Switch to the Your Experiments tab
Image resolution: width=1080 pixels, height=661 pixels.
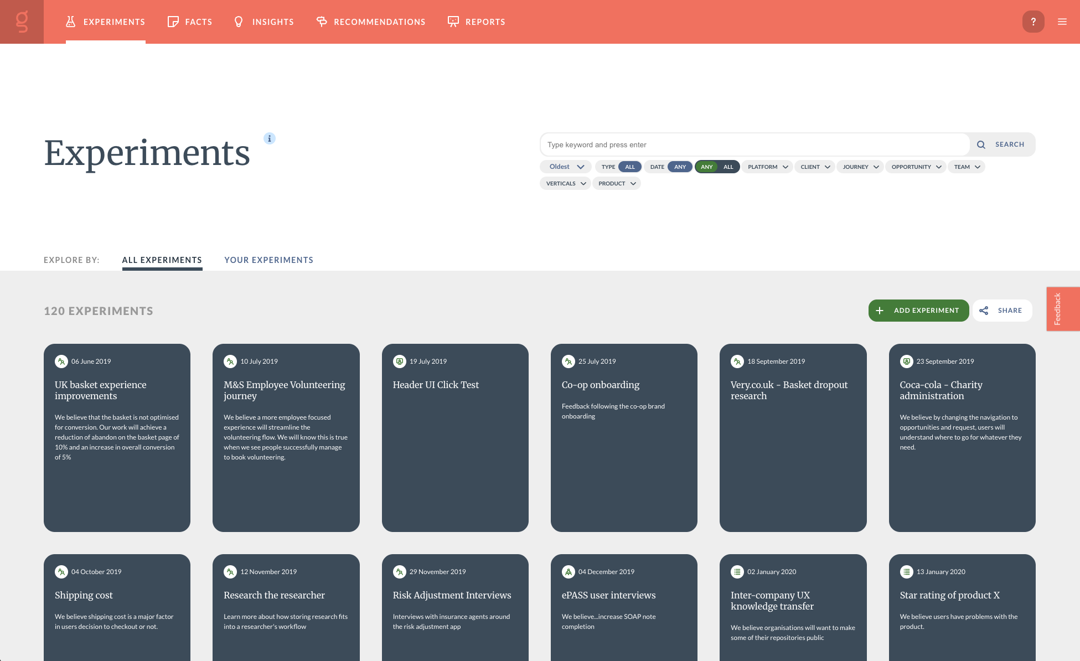click(268, 260)
